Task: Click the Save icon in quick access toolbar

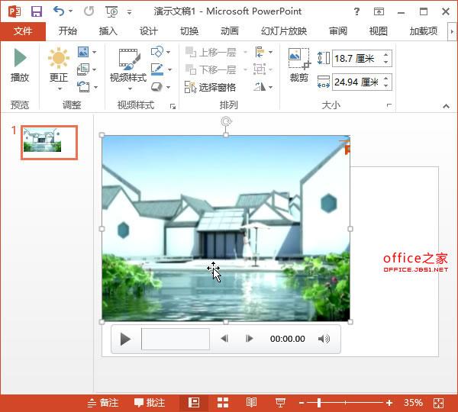Action: click(x=37, y=11)
